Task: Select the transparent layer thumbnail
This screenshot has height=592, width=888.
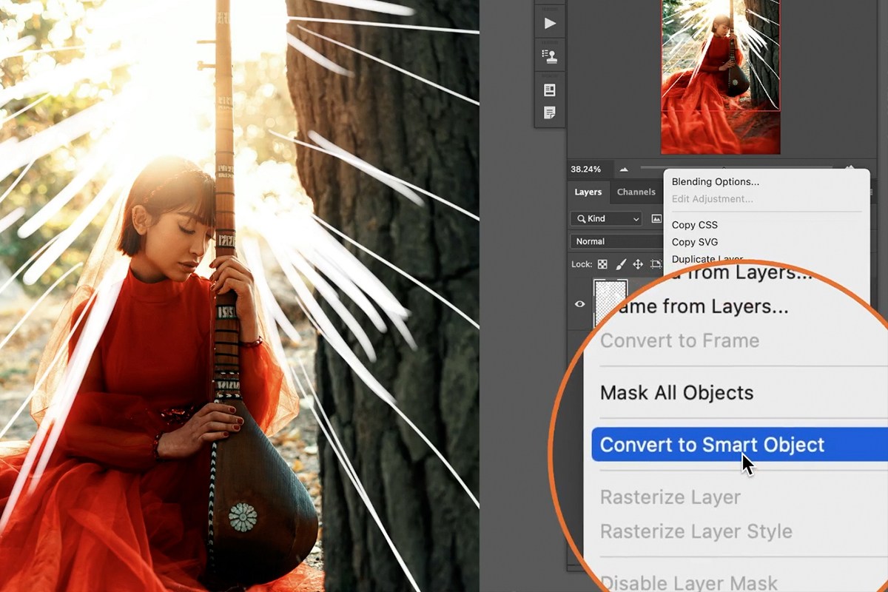Action: (x=610, y=303)
